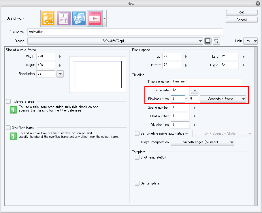The image size is (262, 213).
Task: Confirm with the OK button
Action: pos(242,13)
